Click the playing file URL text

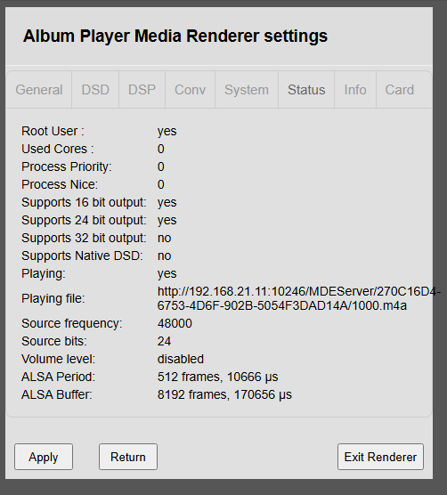tap(298, 298)
